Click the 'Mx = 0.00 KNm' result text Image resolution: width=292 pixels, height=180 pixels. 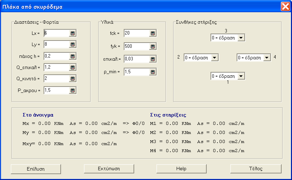click(x=43, y=123)
